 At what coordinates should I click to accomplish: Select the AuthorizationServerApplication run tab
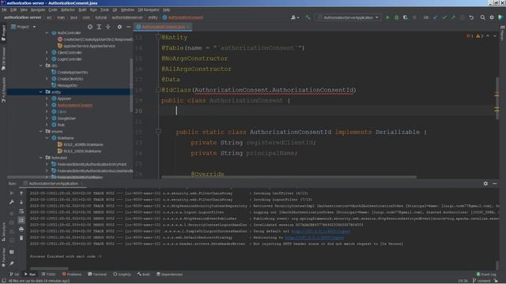pyautogui.click(x=53, y=184)
